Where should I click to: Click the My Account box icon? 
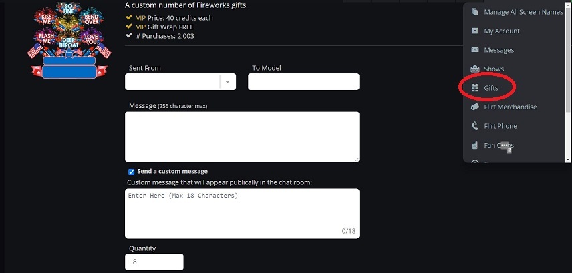coord(475,31)
